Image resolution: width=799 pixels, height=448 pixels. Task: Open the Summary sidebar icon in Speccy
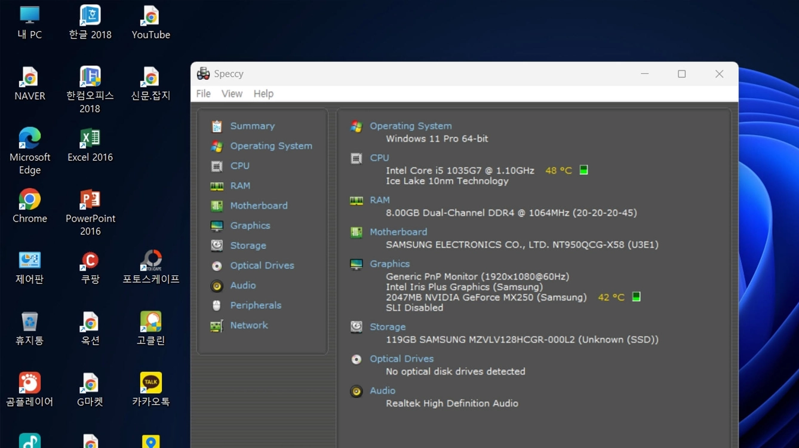click(x=217, y=126)
